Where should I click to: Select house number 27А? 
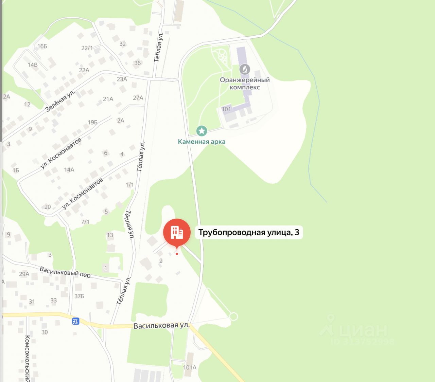point(138,98)
